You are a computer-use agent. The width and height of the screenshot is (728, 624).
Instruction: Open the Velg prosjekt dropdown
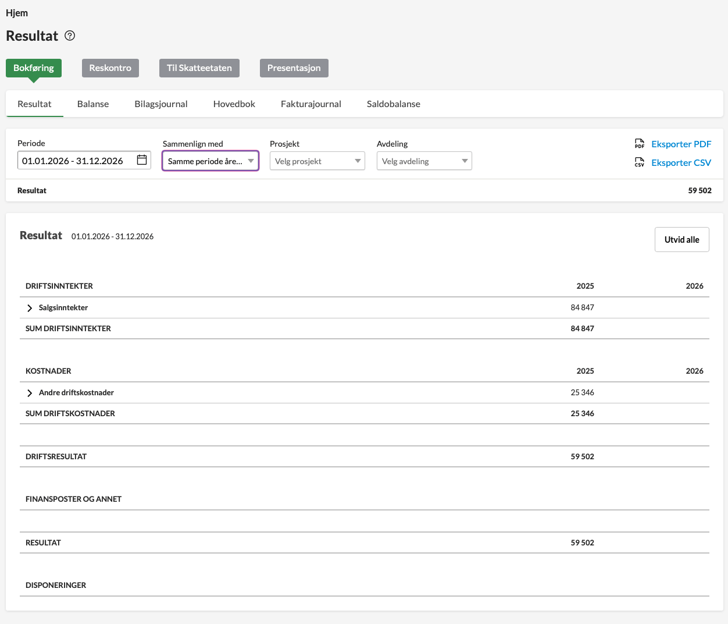(x=317, y=161)
